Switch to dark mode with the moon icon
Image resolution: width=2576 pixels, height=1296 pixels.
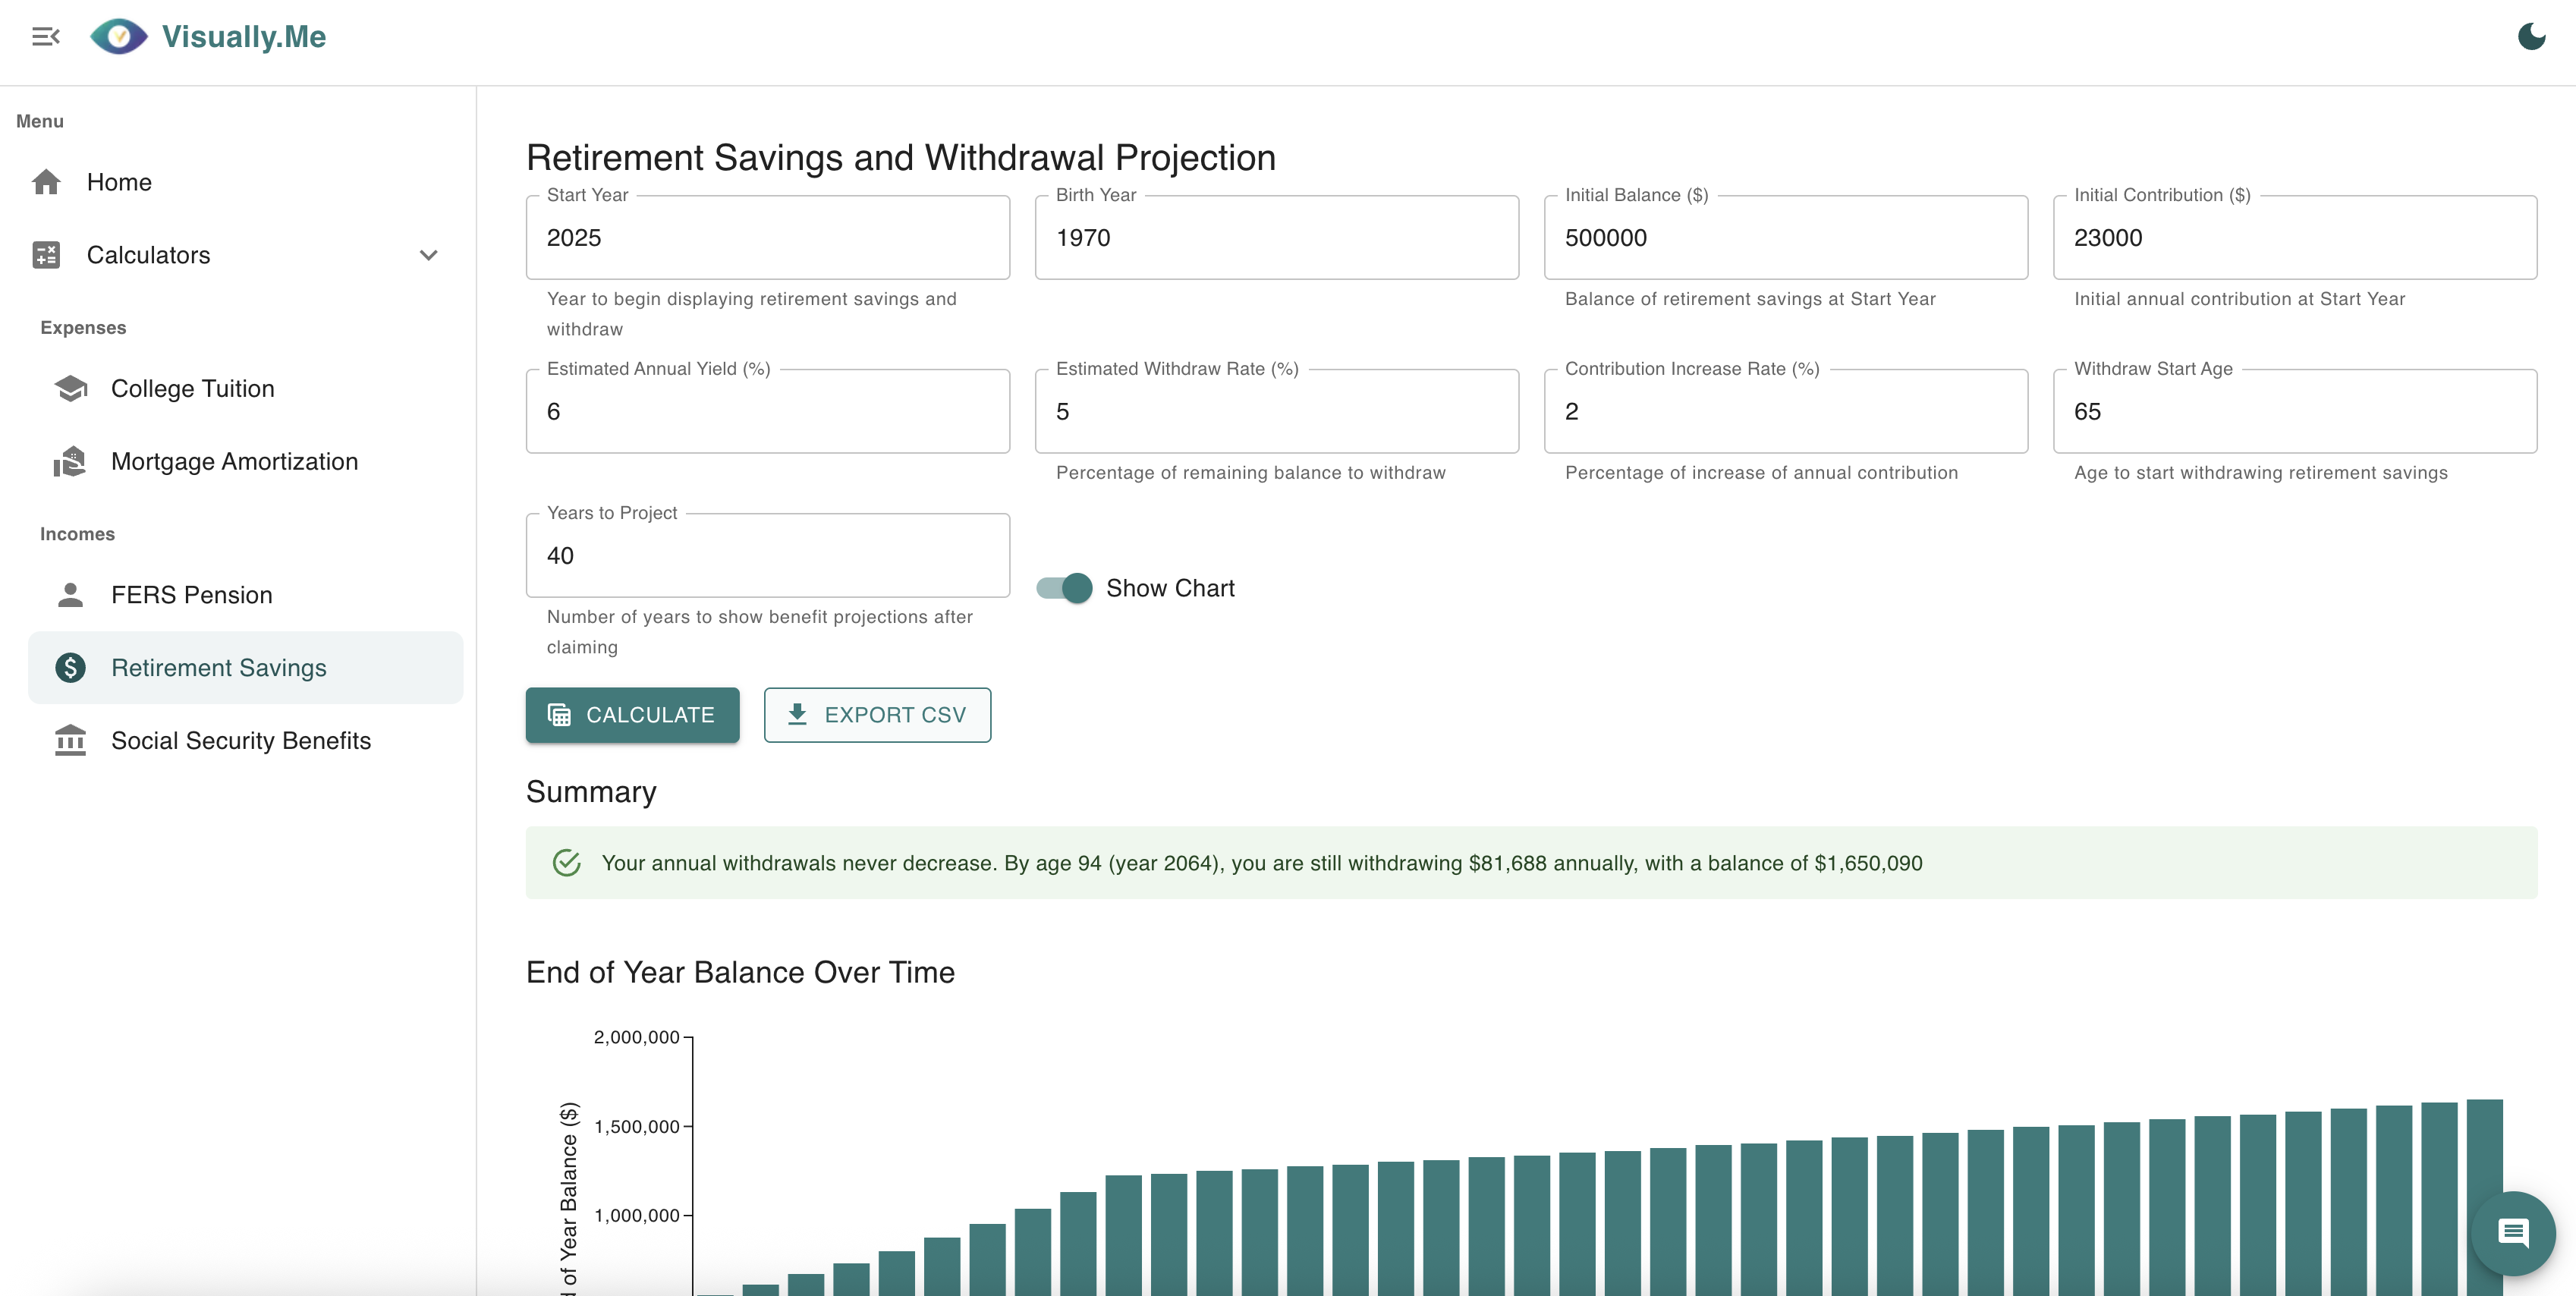[x=2531, y=37]
